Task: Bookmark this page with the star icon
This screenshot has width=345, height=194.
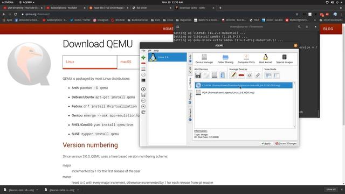Action: tap(297, 14)
